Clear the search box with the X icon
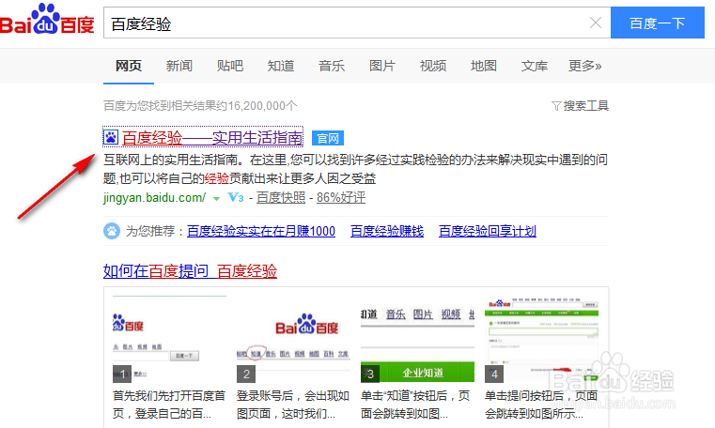The height and width of the screenshot is (428, 715). click(x=595, y=23)
